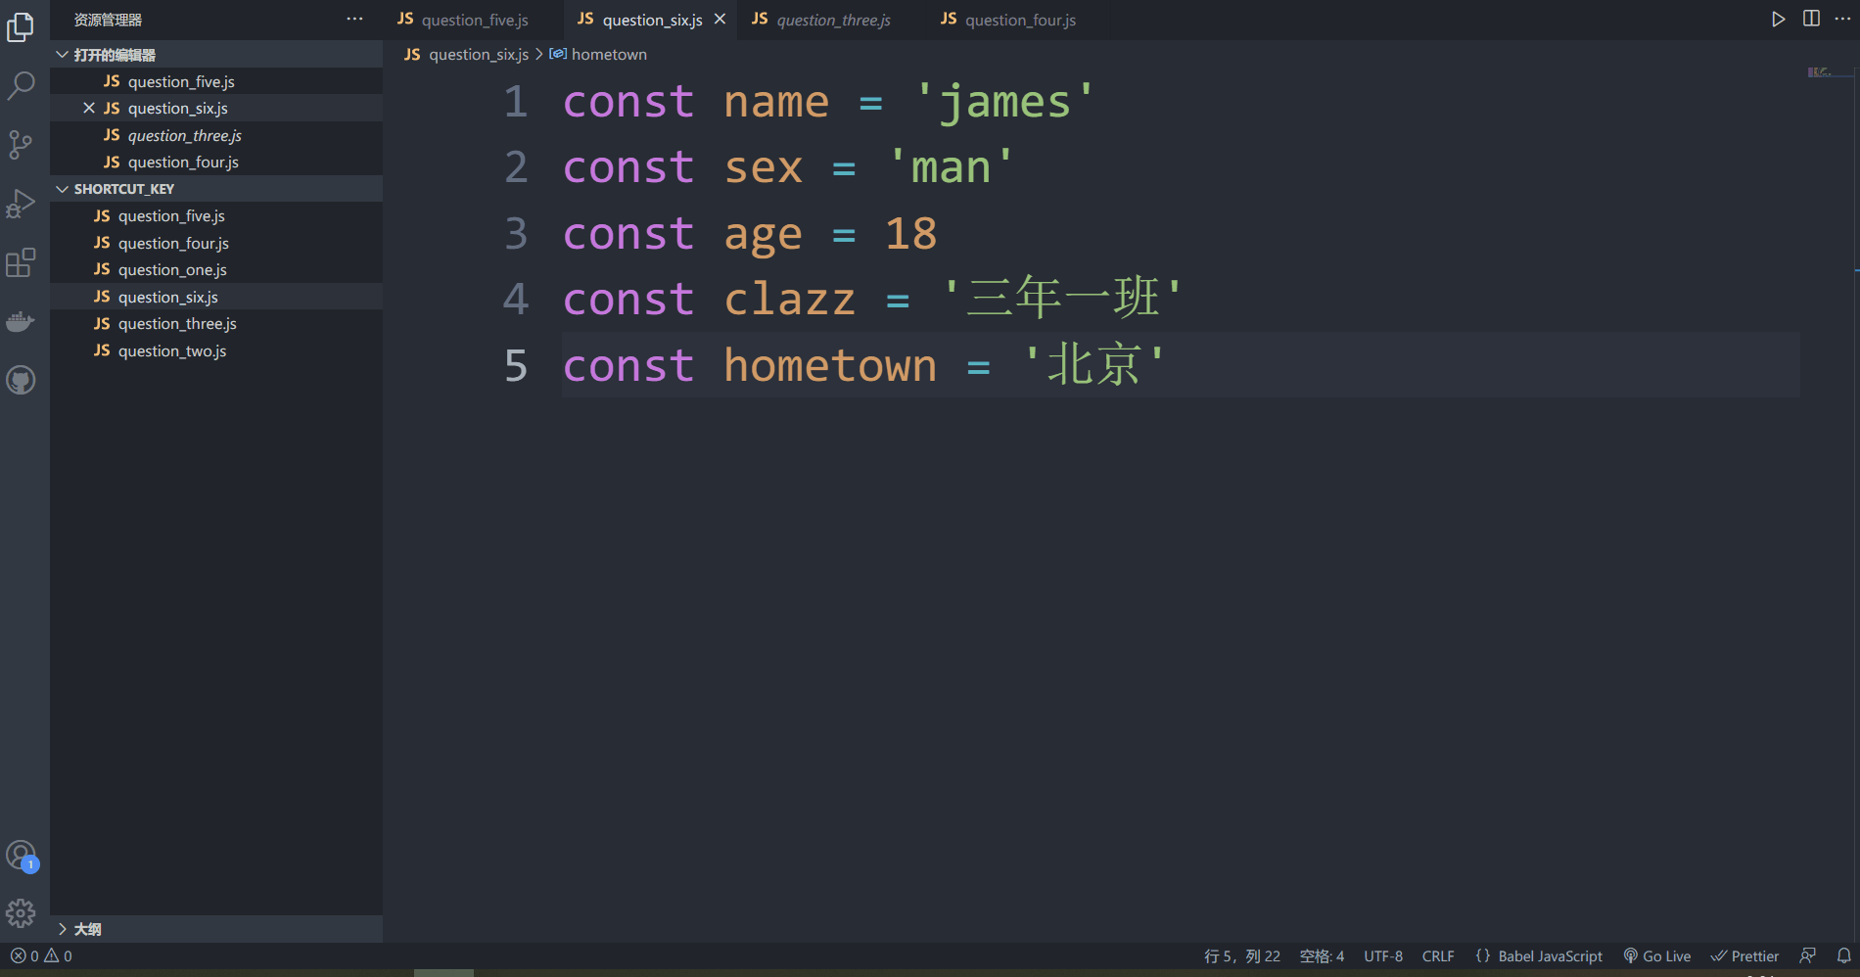Place cursor on the number 18

[x=910, y=234]
